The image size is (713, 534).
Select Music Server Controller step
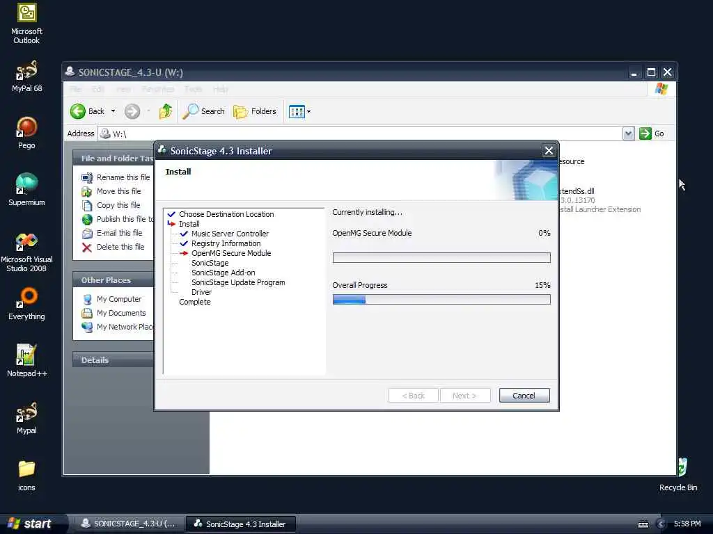[x=230, y=234]
